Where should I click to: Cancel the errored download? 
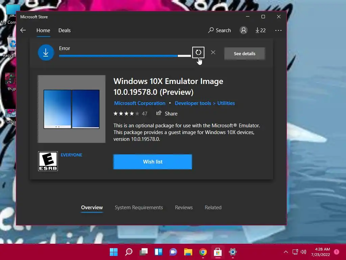point(213,52)
